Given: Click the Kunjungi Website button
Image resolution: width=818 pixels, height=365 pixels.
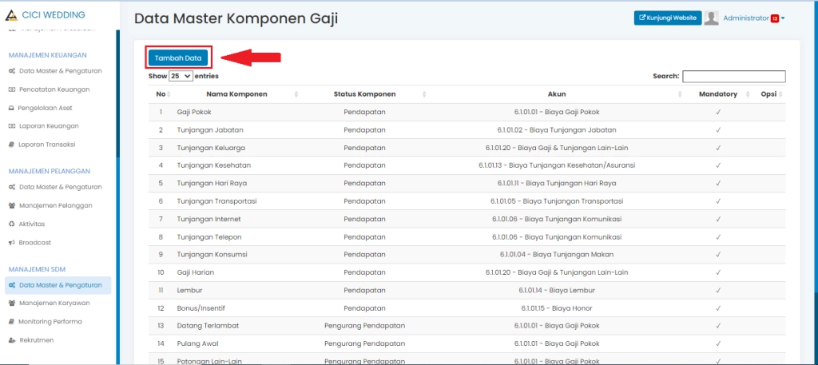Looking at the screenshot, I should (668, 18).
